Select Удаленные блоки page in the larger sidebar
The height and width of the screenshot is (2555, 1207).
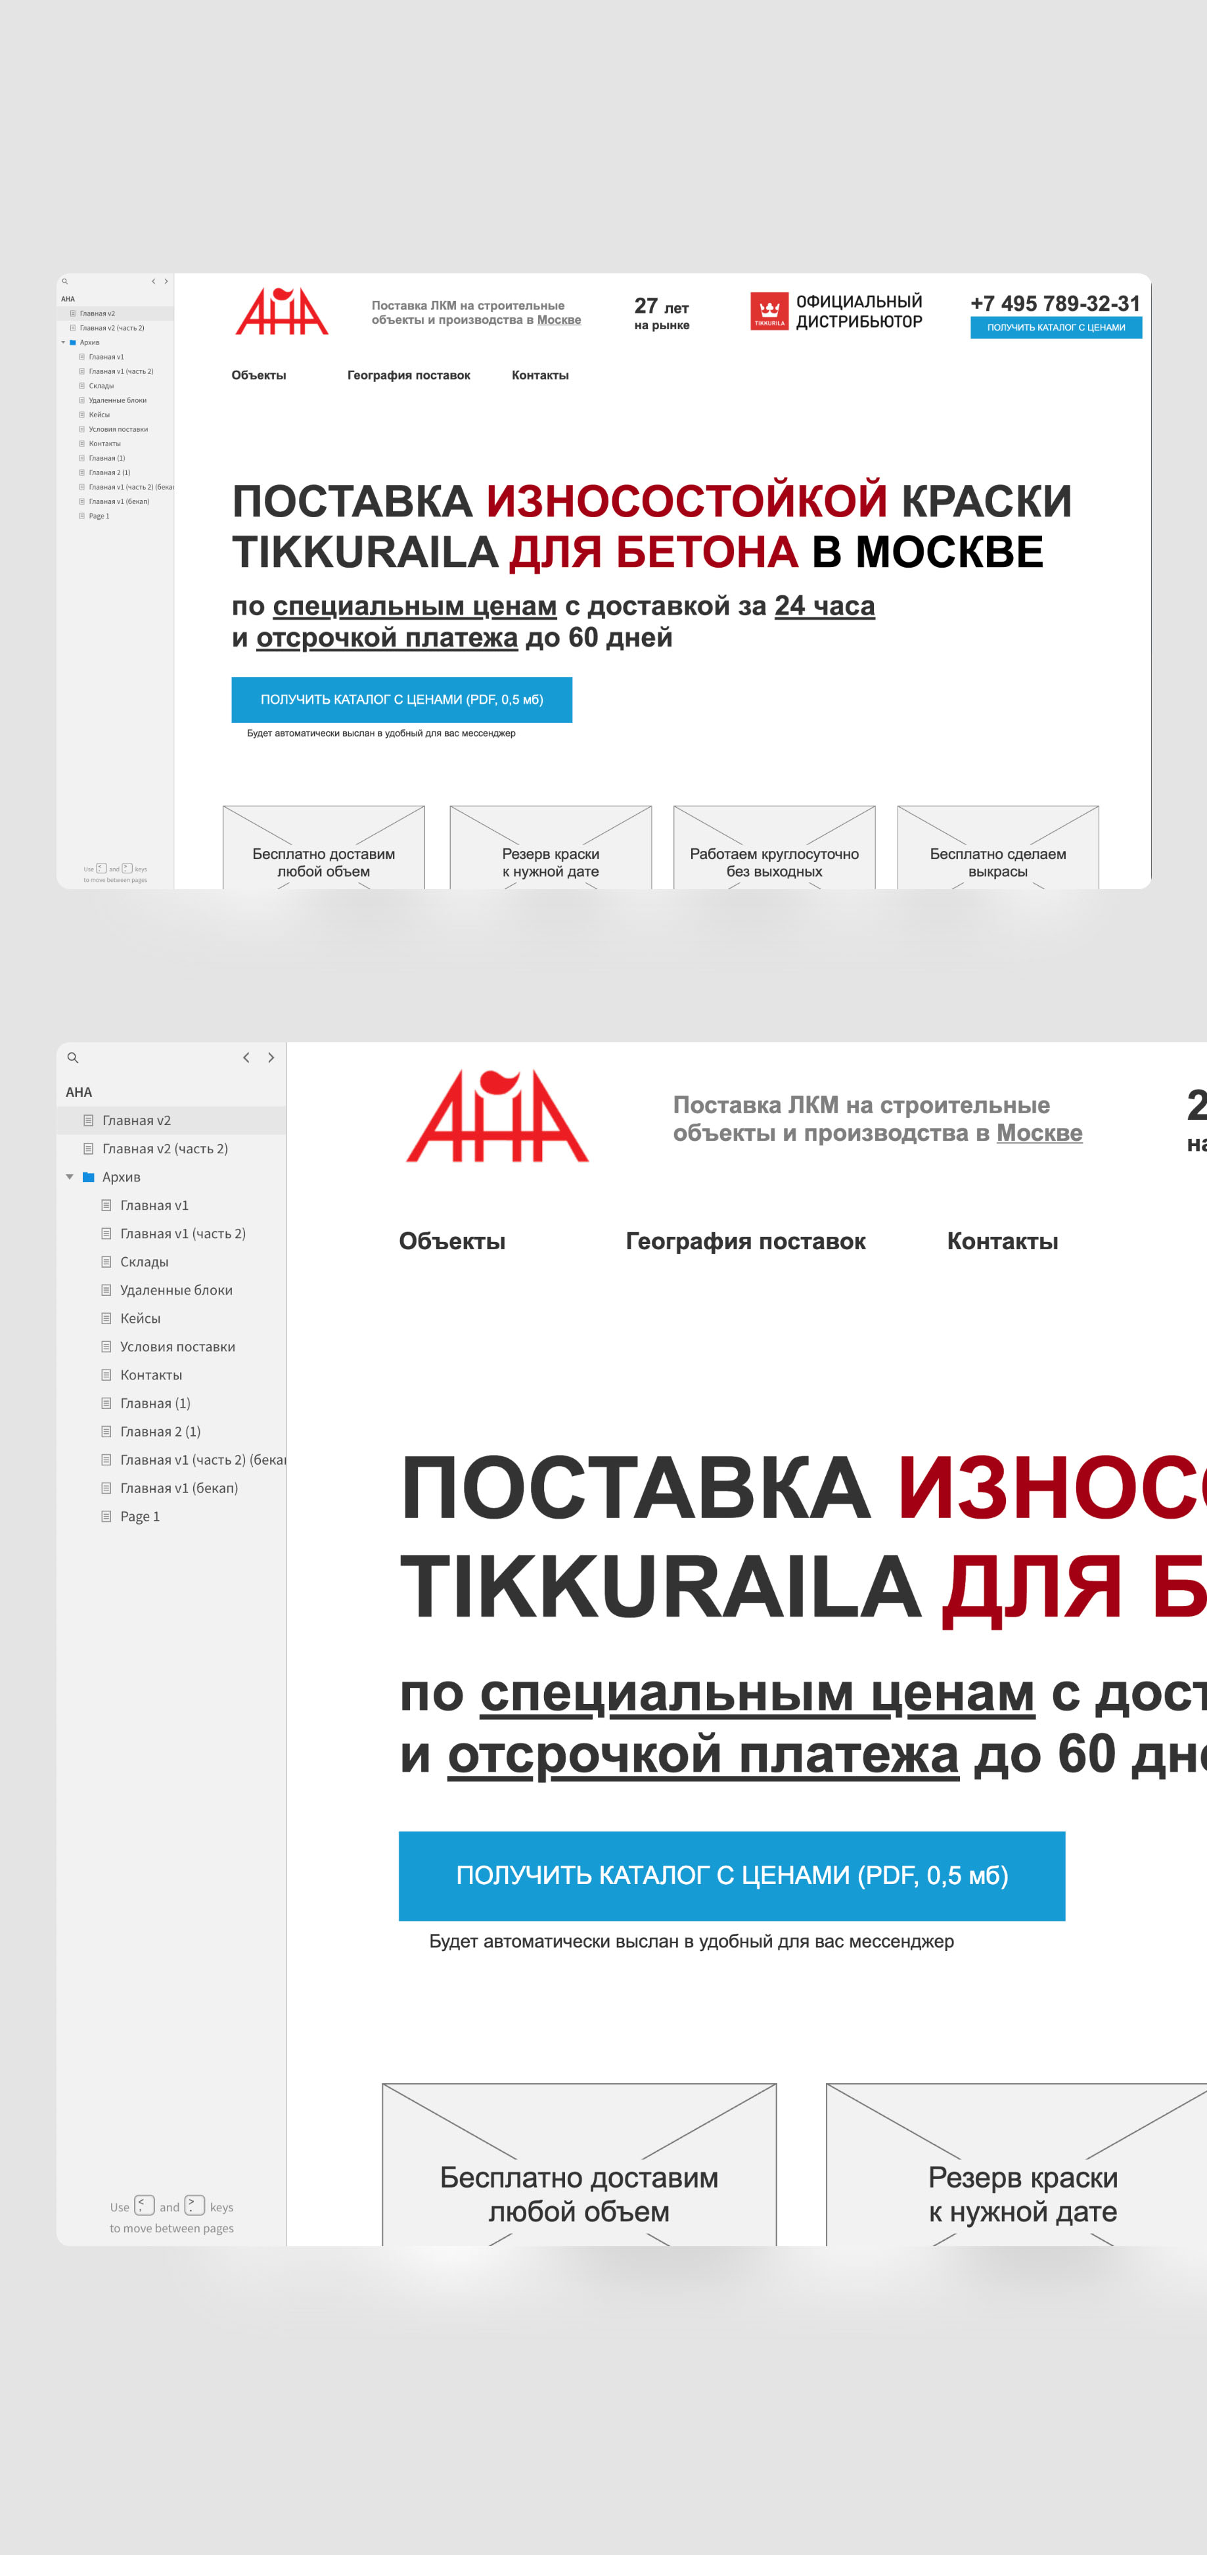[x=175, y=1291]
